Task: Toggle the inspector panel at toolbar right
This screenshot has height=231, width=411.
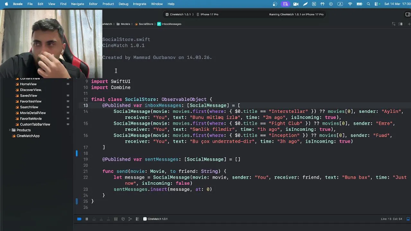Action: (408, 14)
